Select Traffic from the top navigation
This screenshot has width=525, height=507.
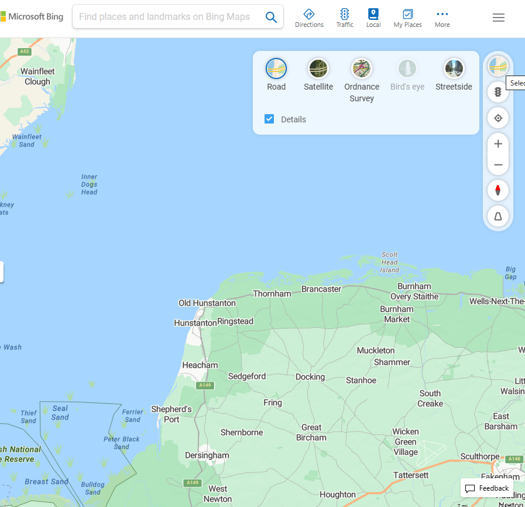pyautogui.click(x=344, y=18)
